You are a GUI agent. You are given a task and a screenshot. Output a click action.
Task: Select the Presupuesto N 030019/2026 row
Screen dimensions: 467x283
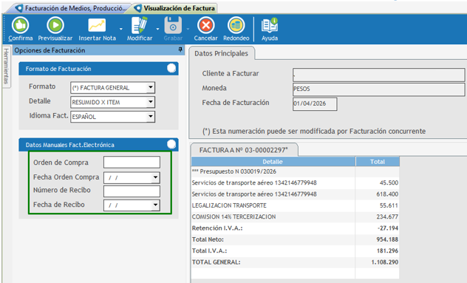click(x=295, y=171)
